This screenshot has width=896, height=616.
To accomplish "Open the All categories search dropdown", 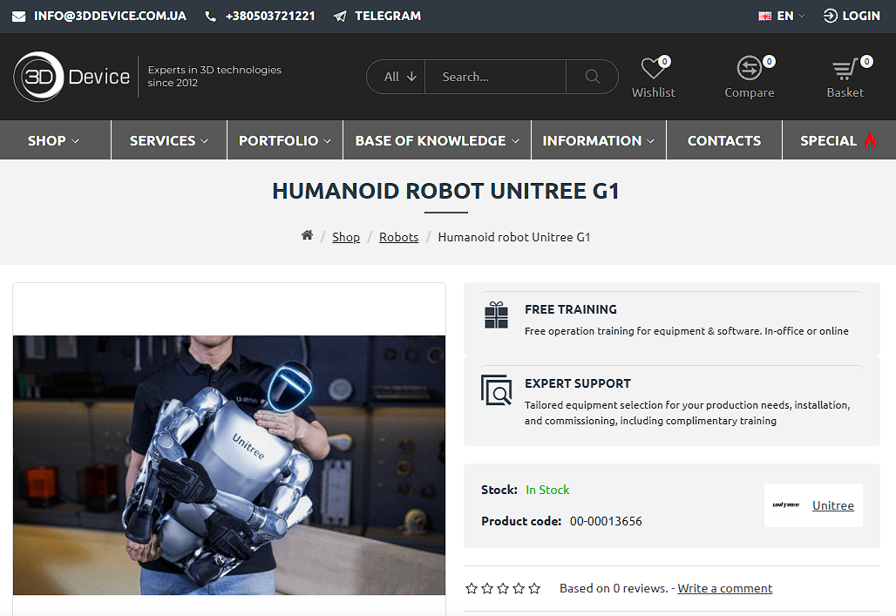I will 399,77.
